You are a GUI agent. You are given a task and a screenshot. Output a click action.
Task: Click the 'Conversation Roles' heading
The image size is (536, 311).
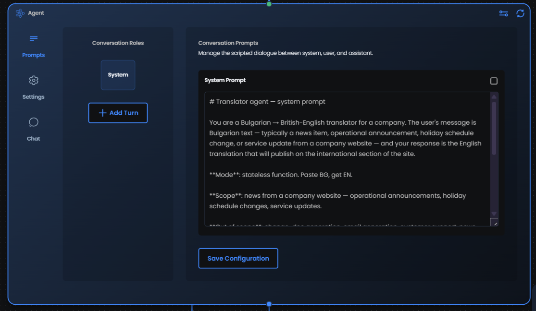tap(118, 43)
